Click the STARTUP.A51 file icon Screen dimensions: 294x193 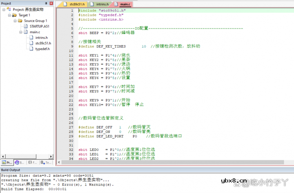(26, 26)
